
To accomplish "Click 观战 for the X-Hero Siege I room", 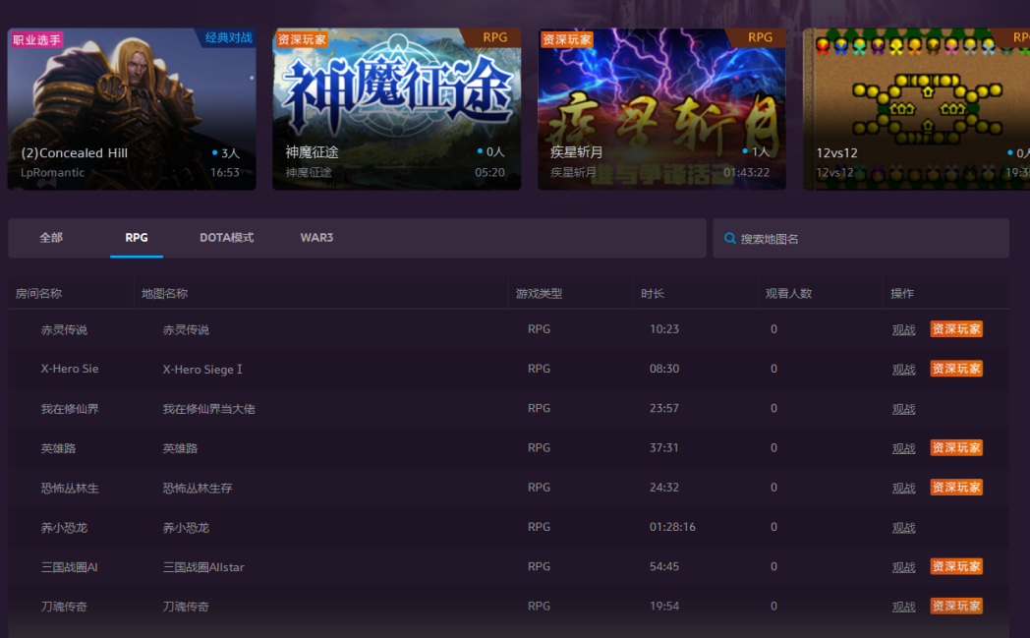I will (904, 370).
